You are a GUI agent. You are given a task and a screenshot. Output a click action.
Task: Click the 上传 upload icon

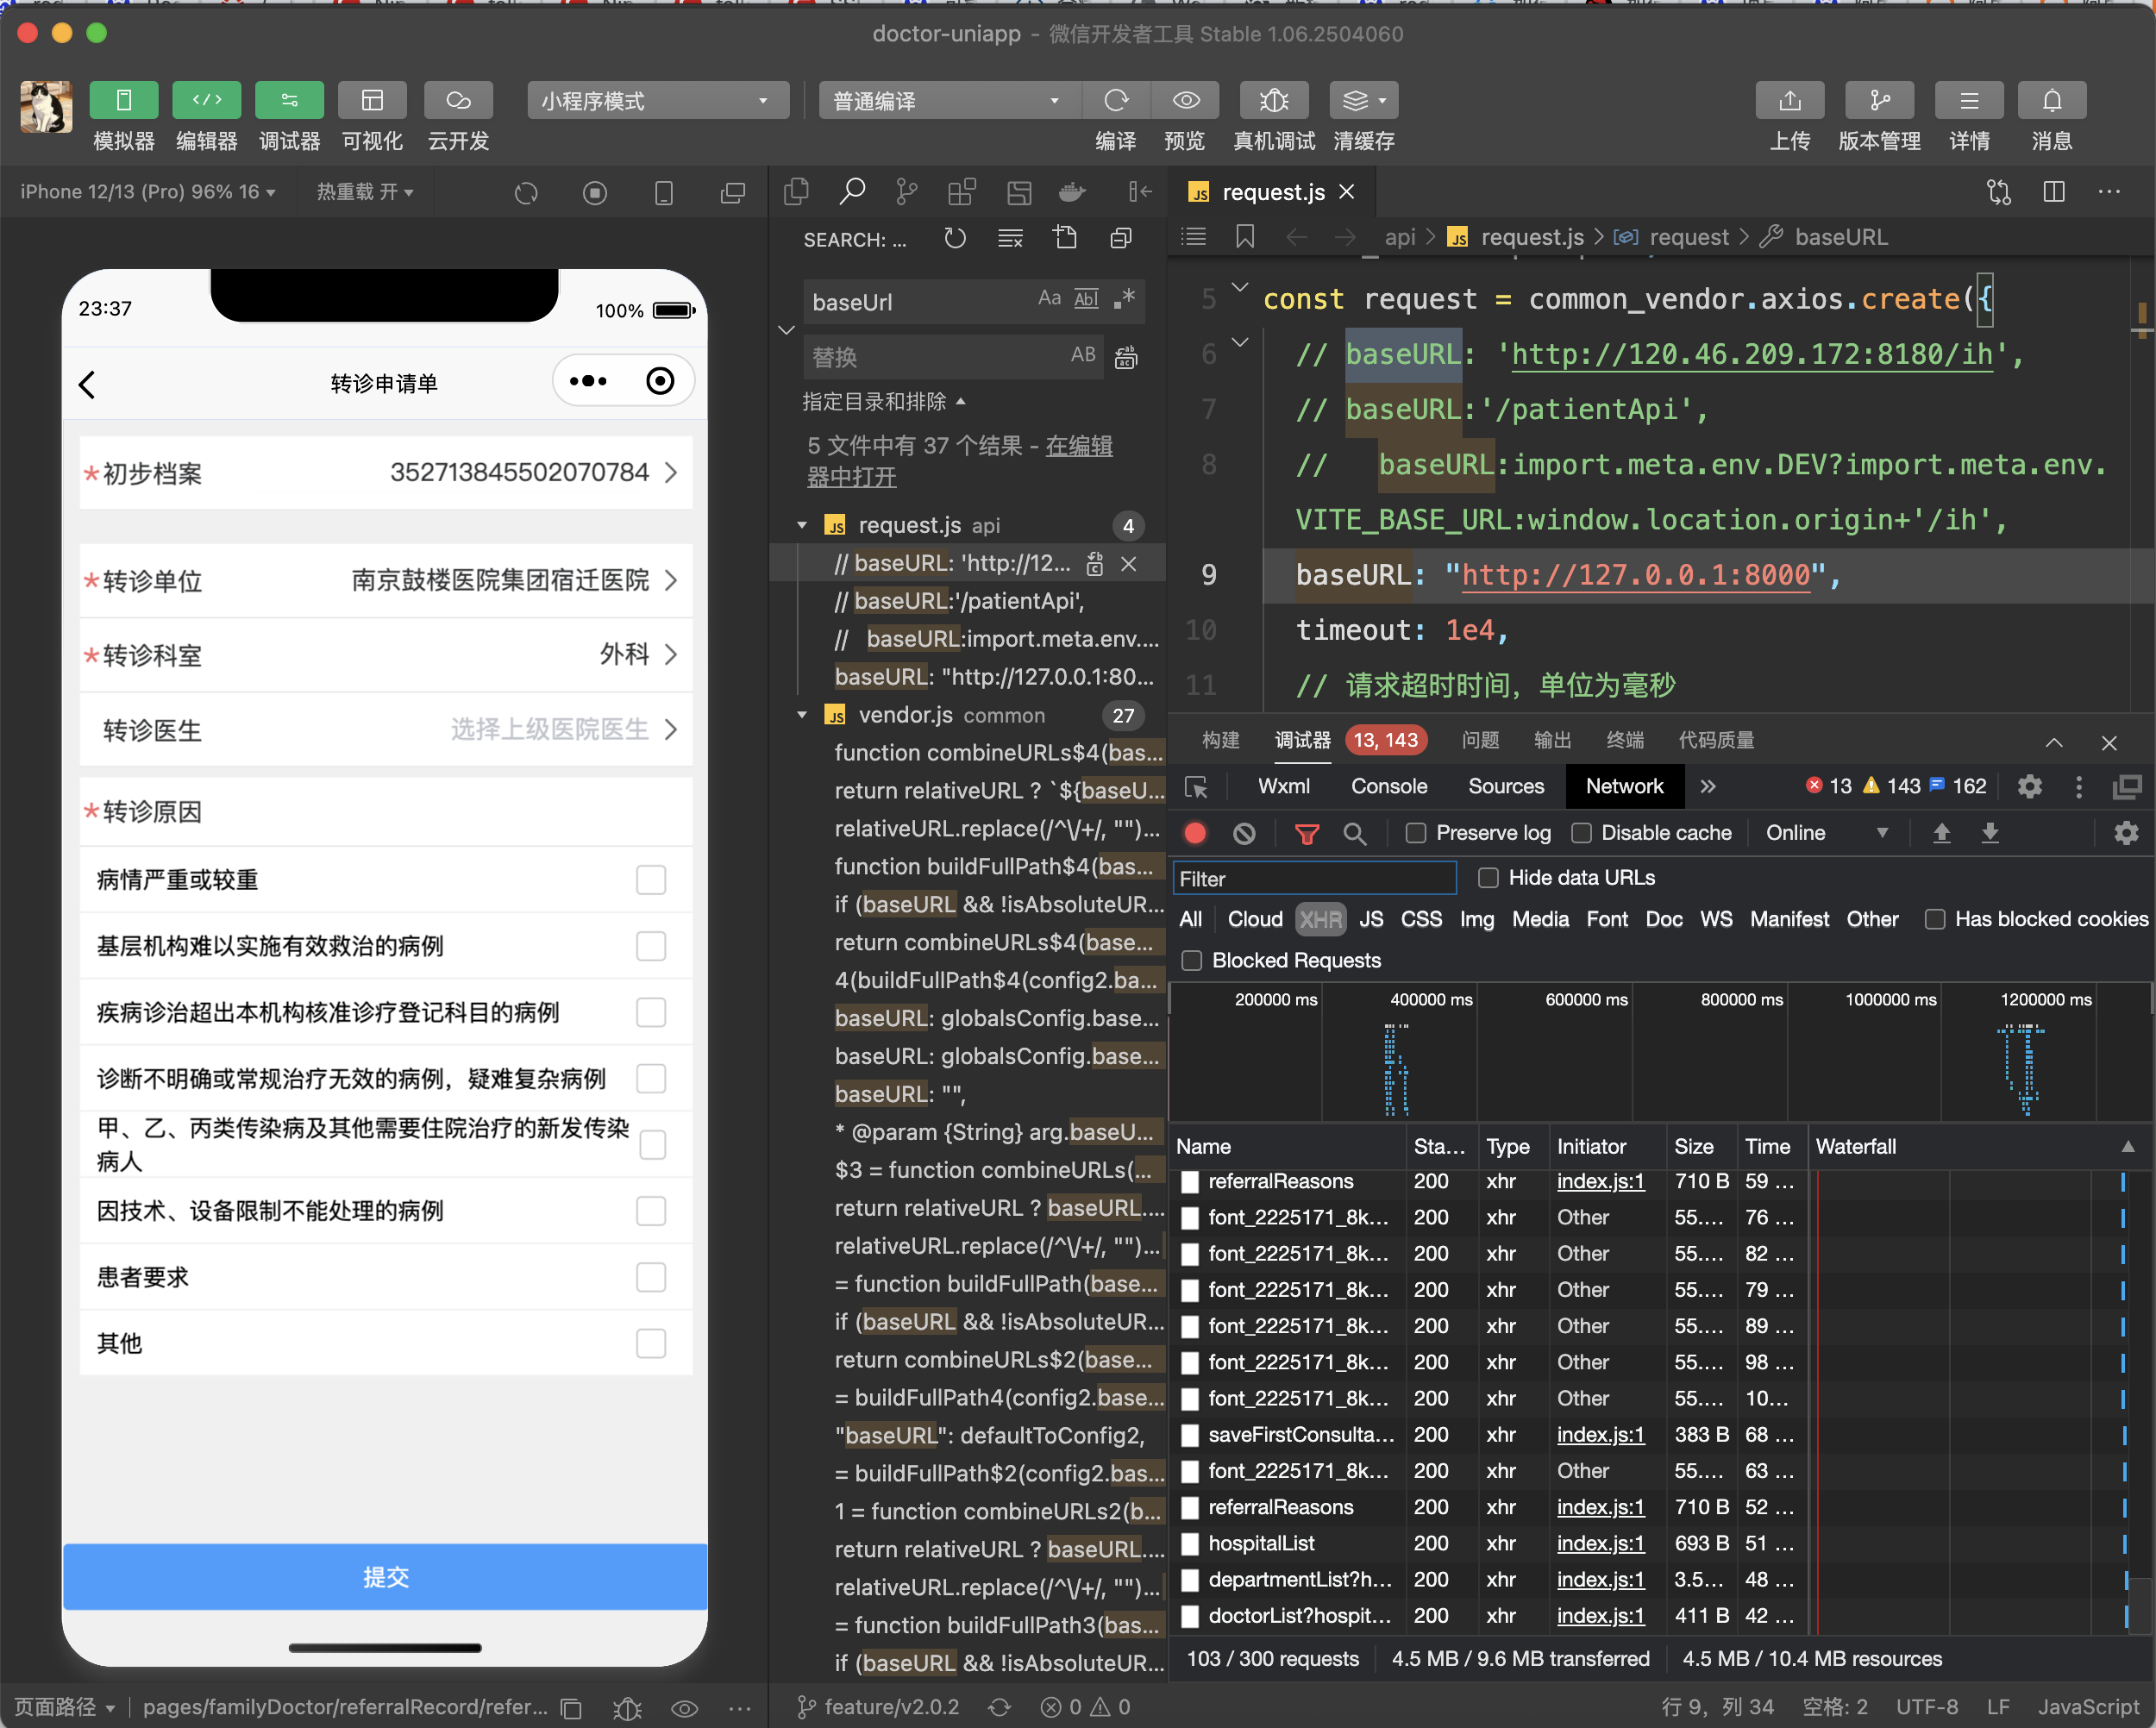coord(1790,100)
